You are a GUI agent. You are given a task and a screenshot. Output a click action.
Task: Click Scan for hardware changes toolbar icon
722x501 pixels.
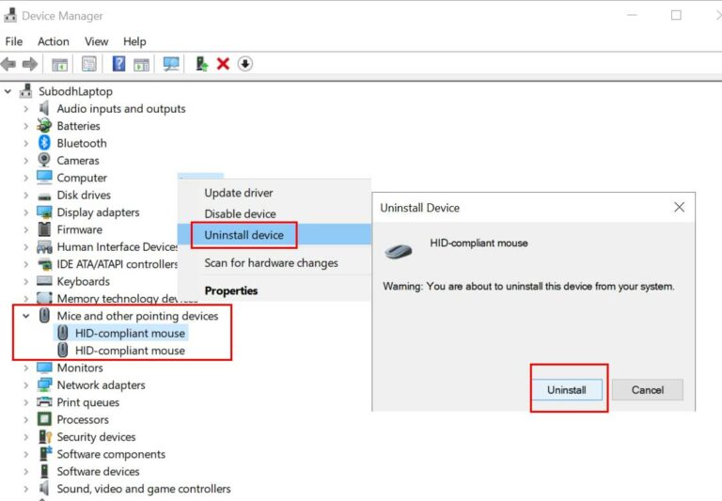(x=171, y=64)
